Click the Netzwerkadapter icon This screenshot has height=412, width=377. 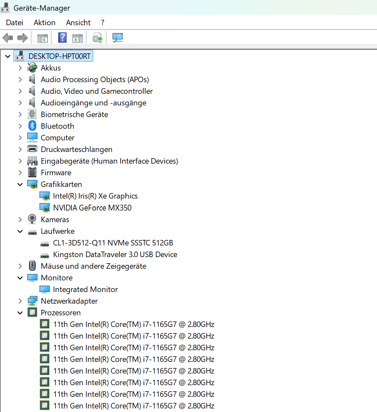click(x=32, y=301)
